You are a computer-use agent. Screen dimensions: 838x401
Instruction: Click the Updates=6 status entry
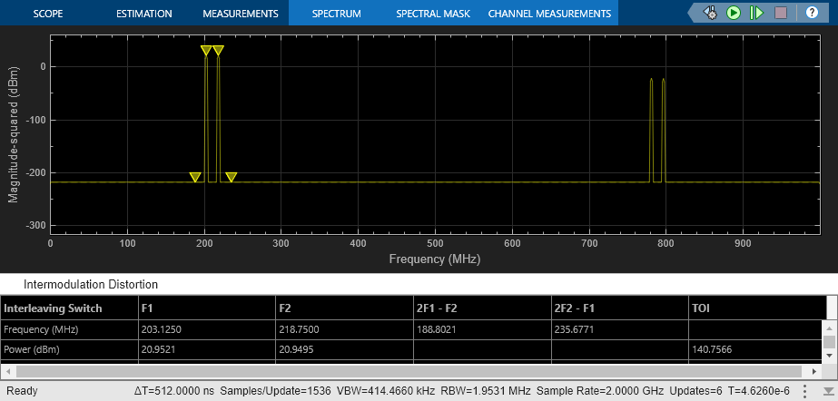pos(694,390)
